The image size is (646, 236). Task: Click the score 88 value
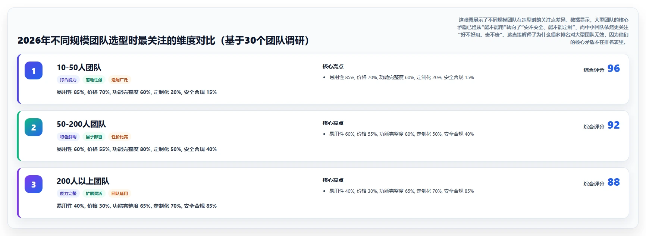(x=614, y=182)
